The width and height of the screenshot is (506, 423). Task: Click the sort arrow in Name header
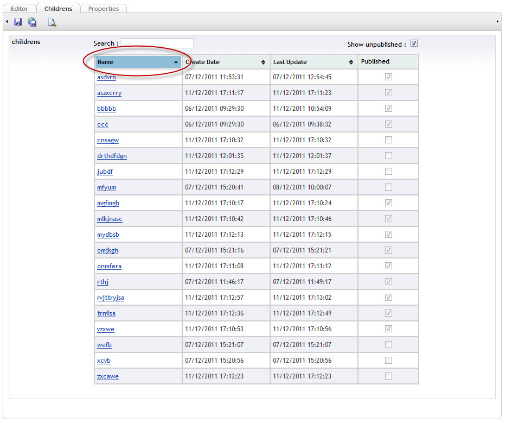[x=176, y=62]
